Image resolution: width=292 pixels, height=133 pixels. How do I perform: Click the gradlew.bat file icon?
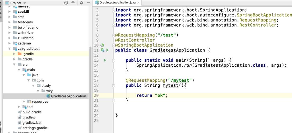pos(20,123)
